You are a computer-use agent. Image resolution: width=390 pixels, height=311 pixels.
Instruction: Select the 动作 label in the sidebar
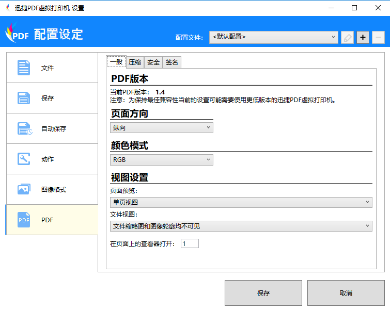48,159
